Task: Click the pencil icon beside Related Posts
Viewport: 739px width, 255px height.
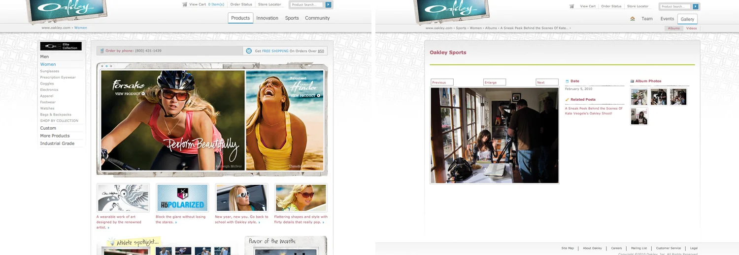Action: point(567,100)
